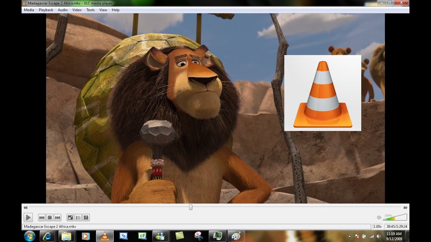Skip to the previous media track
The width and height of the screenshot is (431, 242).
pyautogui.click(x=42, y=218)
